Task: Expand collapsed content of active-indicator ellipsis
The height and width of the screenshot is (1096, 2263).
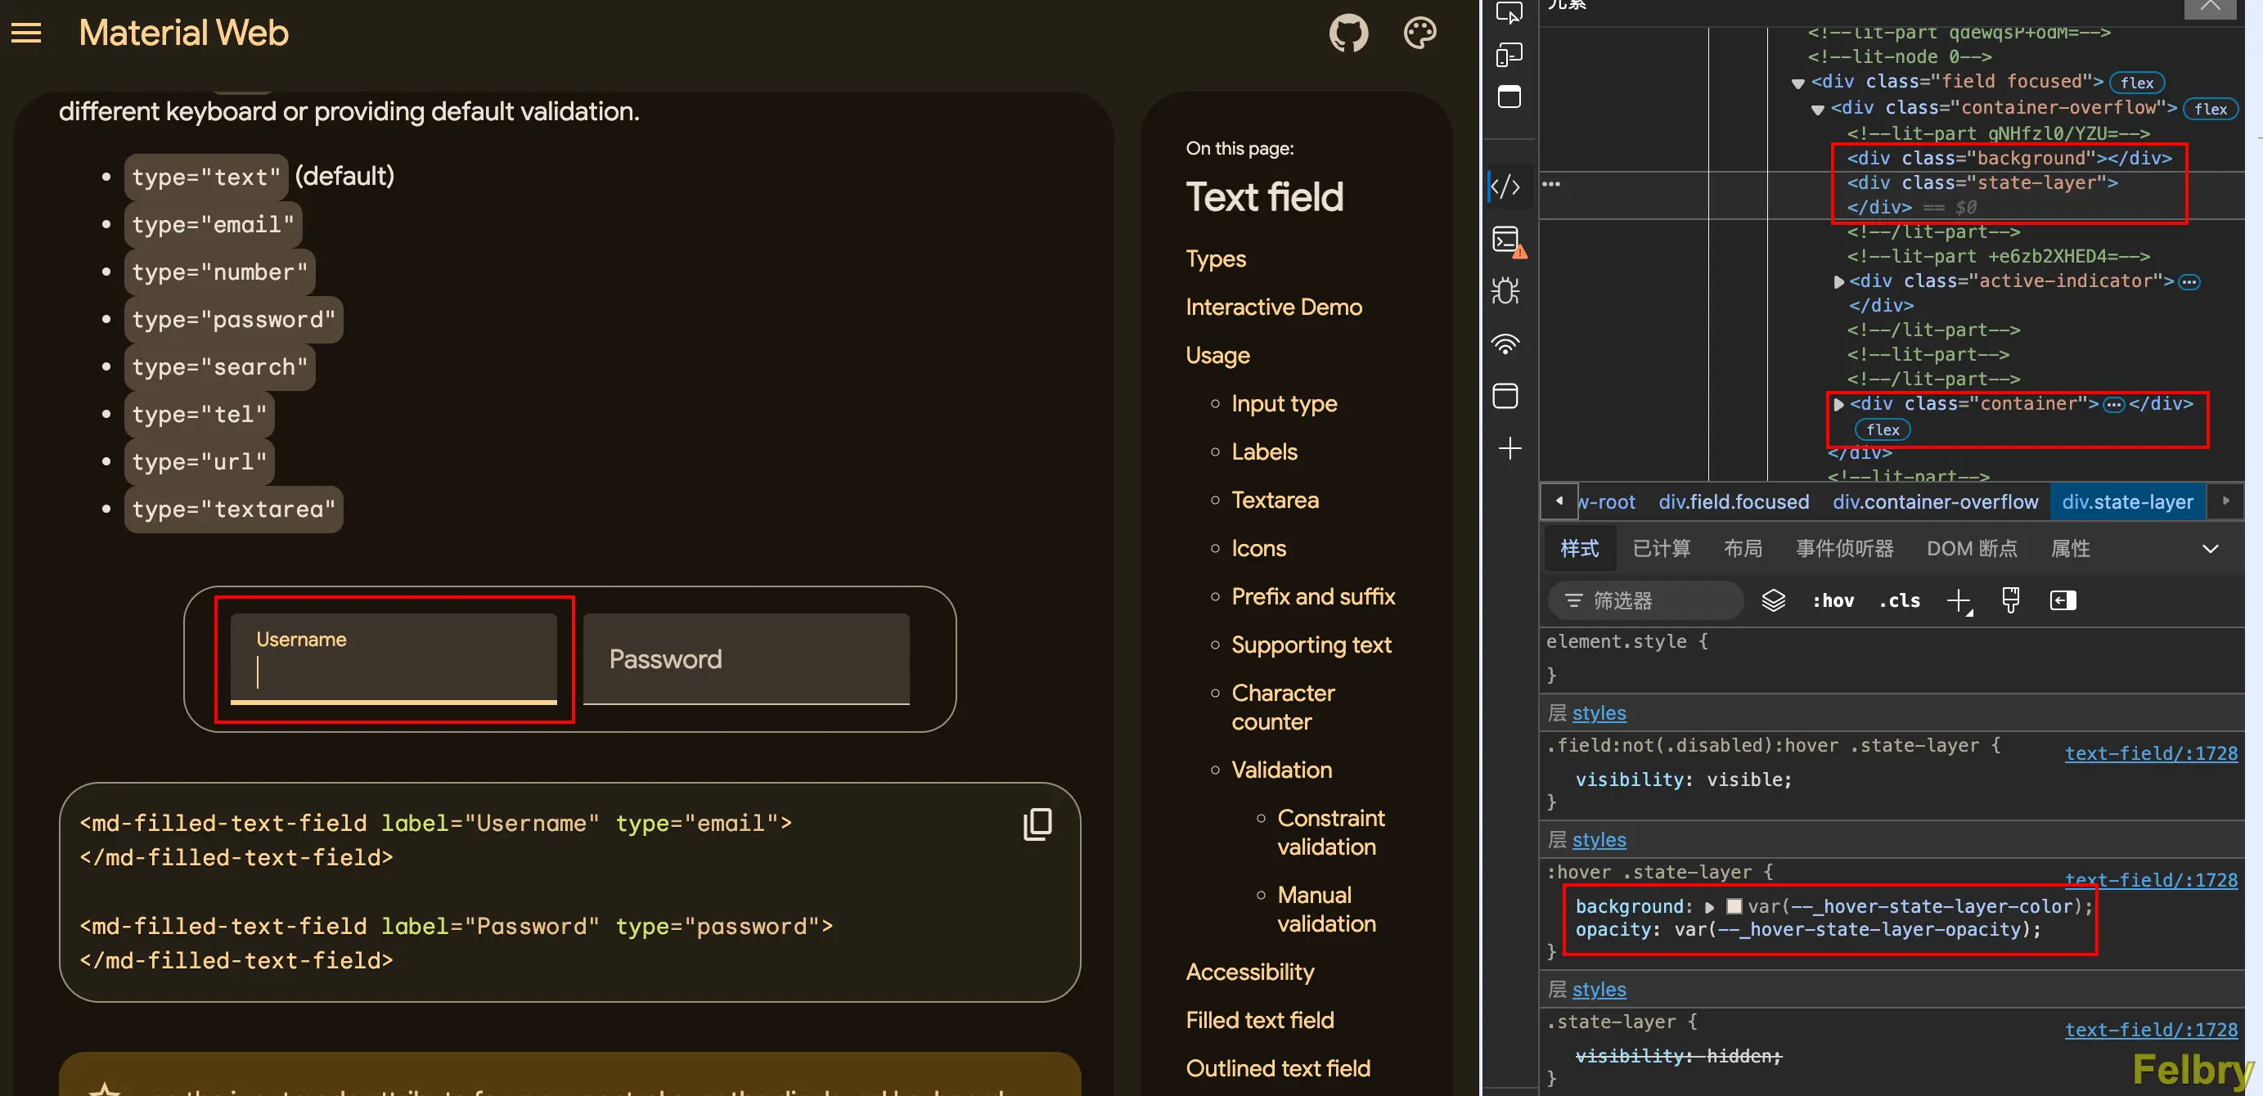Action: tap(2189, 282)
